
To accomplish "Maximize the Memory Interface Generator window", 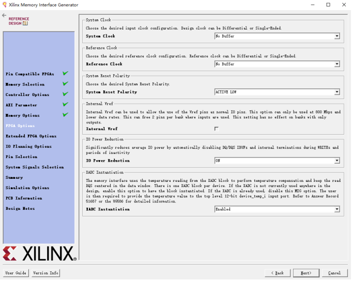I will coord(328,5).
